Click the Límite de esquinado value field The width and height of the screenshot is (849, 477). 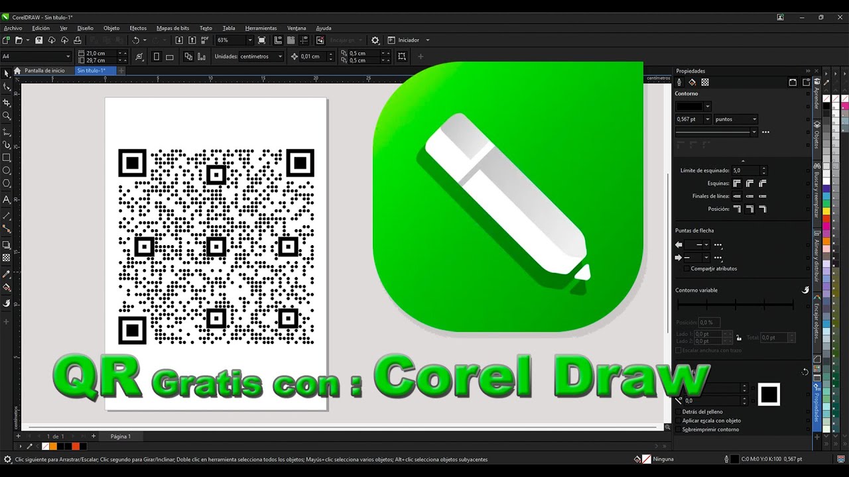click(x=746, y=171)
